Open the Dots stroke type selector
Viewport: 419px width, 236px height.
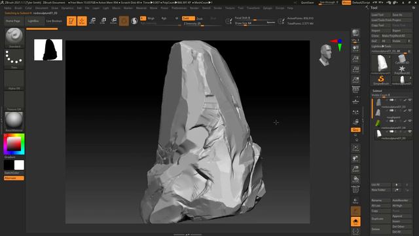coord(14,58)
